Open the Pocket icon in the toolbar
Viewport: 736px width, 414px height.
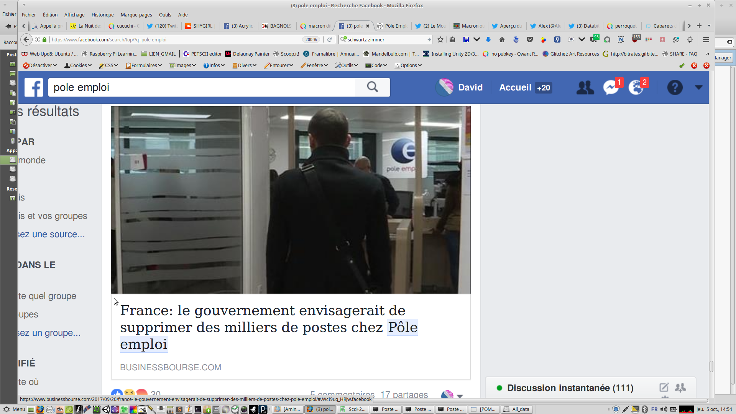(x=530, y=39)
